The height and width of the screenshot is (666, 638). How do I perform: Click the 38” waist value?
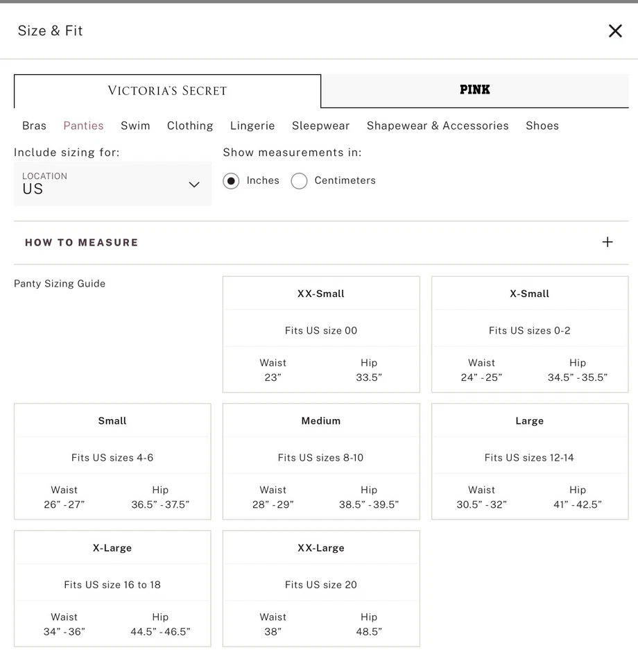273,631
